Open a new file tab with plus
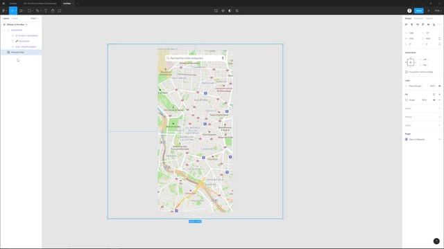Image resolution: width=444 pixels, height=249 pixels. pos(78,3)
